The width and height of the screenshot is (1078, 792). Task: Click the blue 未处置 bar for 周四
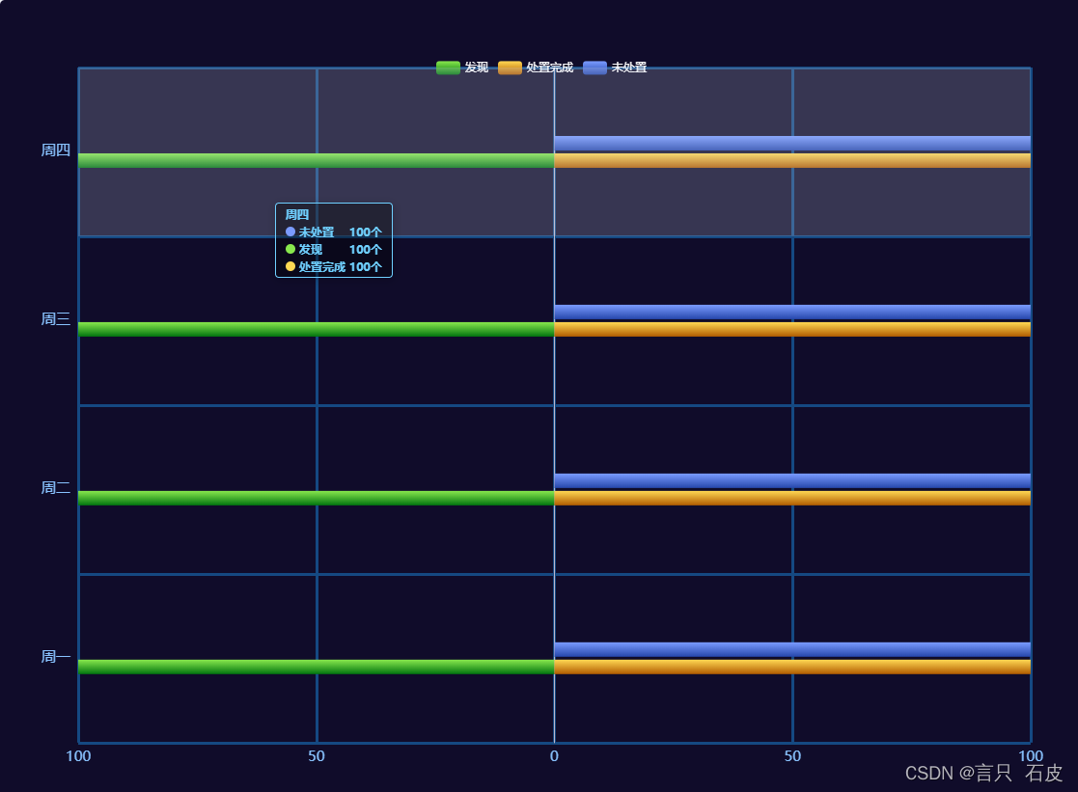[792, 143]
